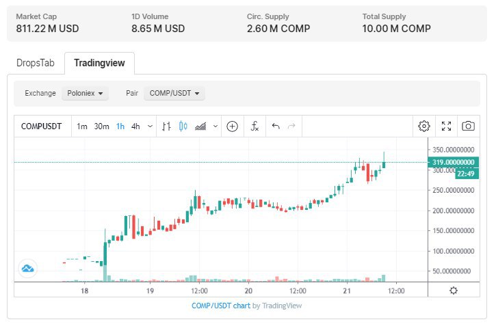Click the Total Supply label
The height and width of the screenshot is (324, 496).
[x=384, y=16]
